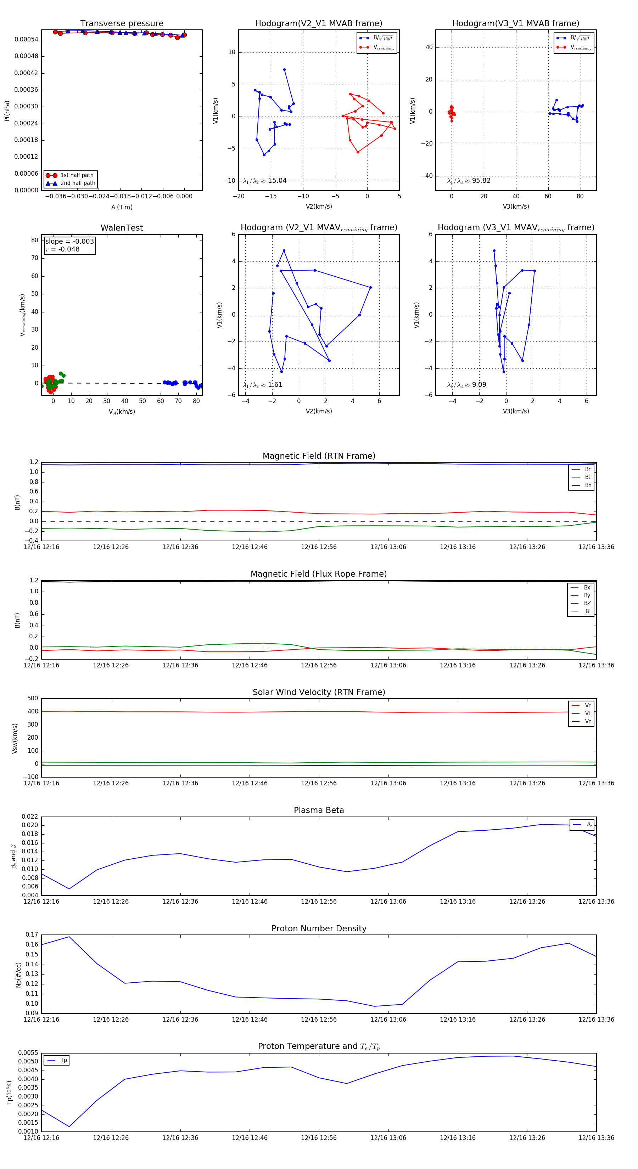Click "0.00054" tick on Transverse pressure axis
The height and width of the screenshot is (1169, 638).
[x=26, y=39]
